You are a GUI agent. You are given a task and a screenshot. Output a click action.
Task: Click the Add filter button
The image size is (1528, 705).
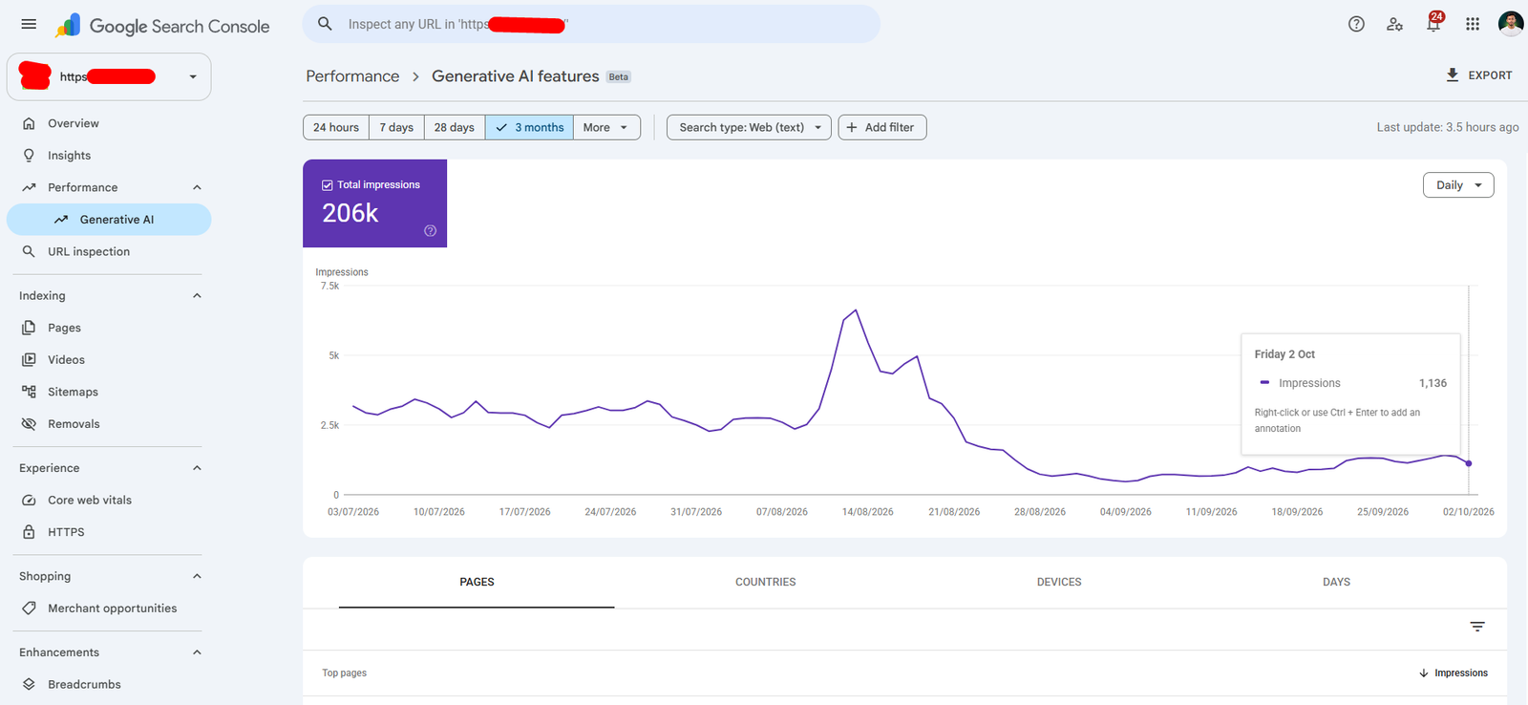pyautogui.click(x=882, y=127)
